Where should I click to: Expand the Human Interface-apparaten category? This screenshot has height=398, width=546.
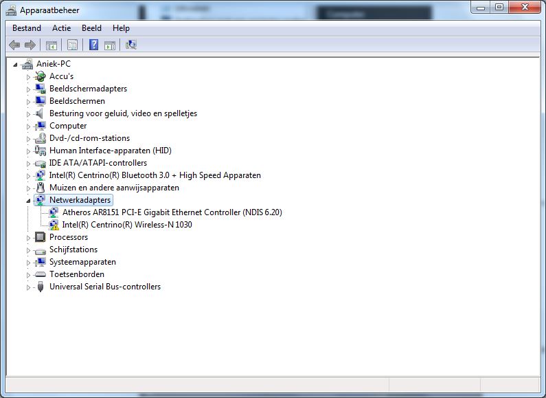[28, 151]
